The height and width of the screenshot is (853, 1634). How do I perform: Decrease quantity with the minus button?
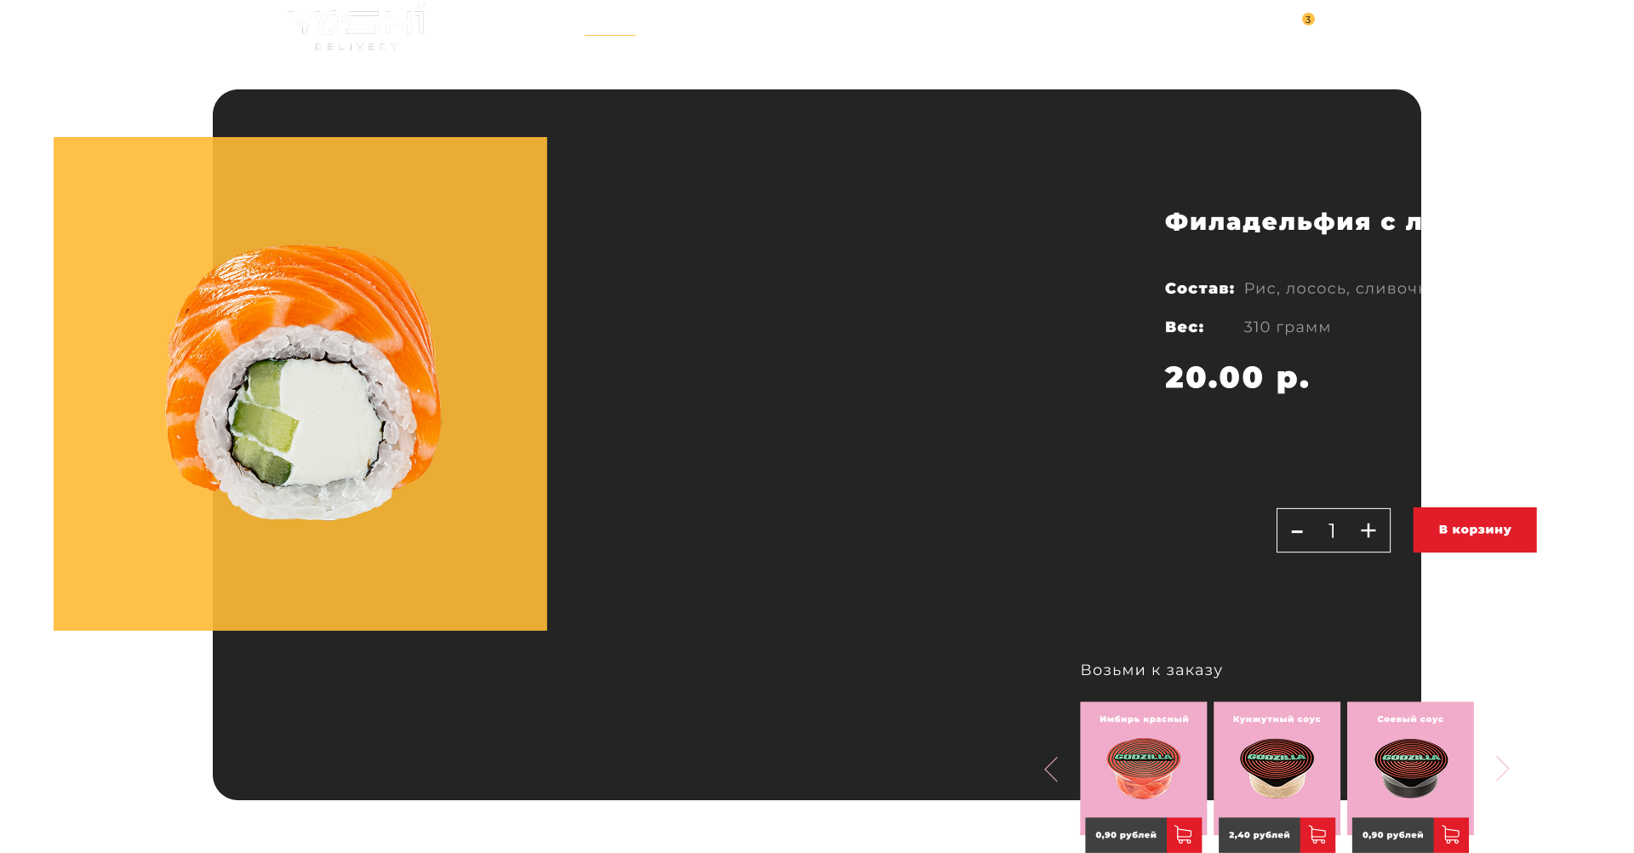[1297, 531]
